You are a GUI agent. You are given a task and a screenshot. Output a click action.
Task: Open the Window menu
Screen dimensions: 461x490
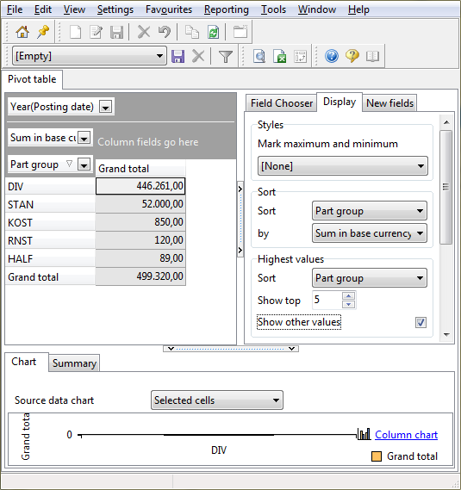pyautogui.click(x=317, y=9)
